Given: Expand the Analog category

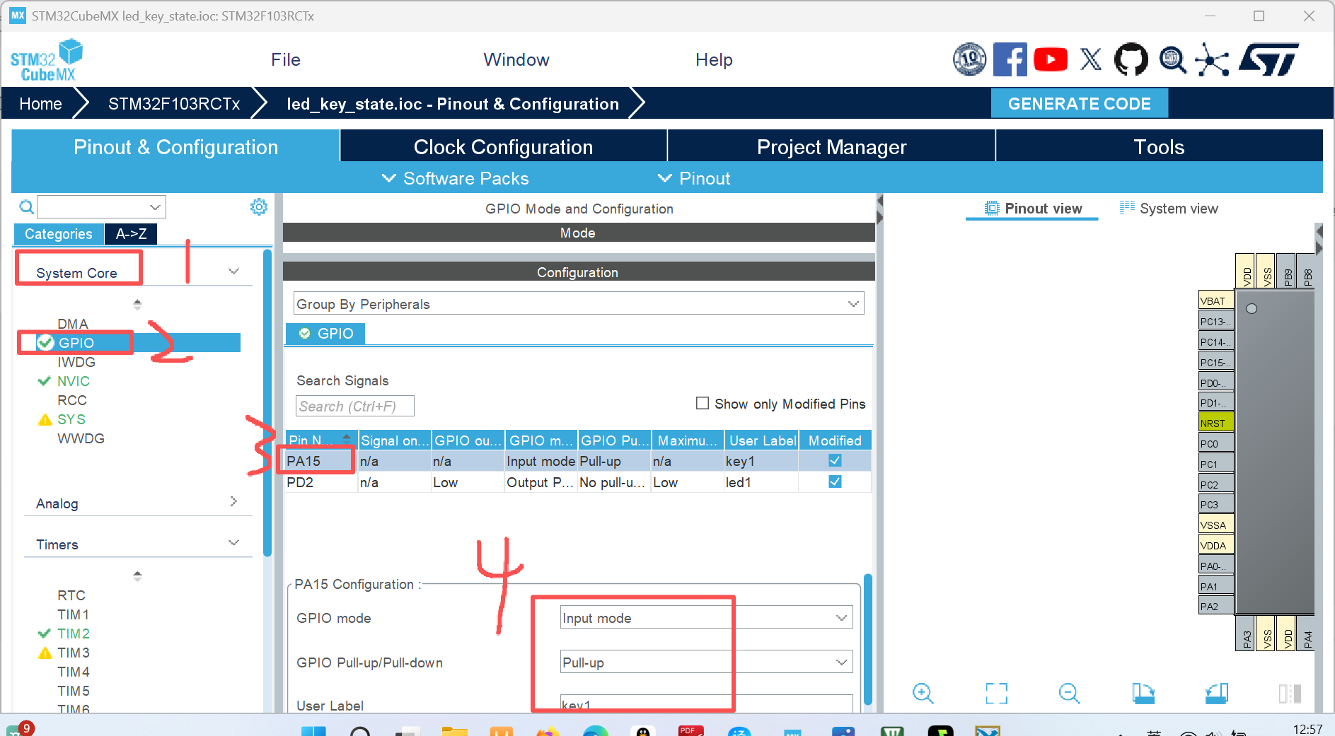Looking at the screenshot, I should [233, 501].
